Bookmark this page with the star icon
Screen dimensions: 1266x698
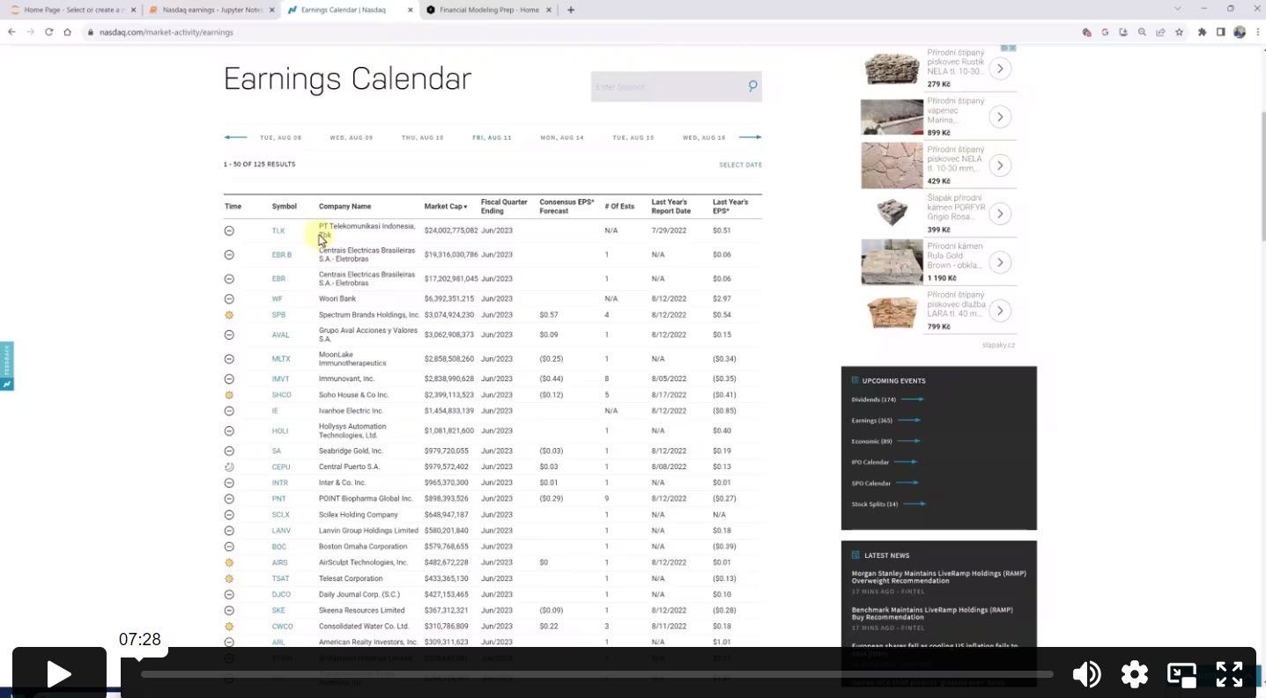point(1179,32)
